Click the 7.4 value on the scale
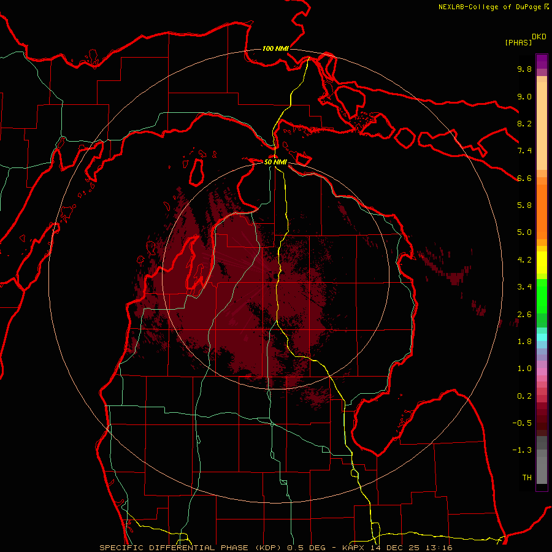 click(524, 151)
